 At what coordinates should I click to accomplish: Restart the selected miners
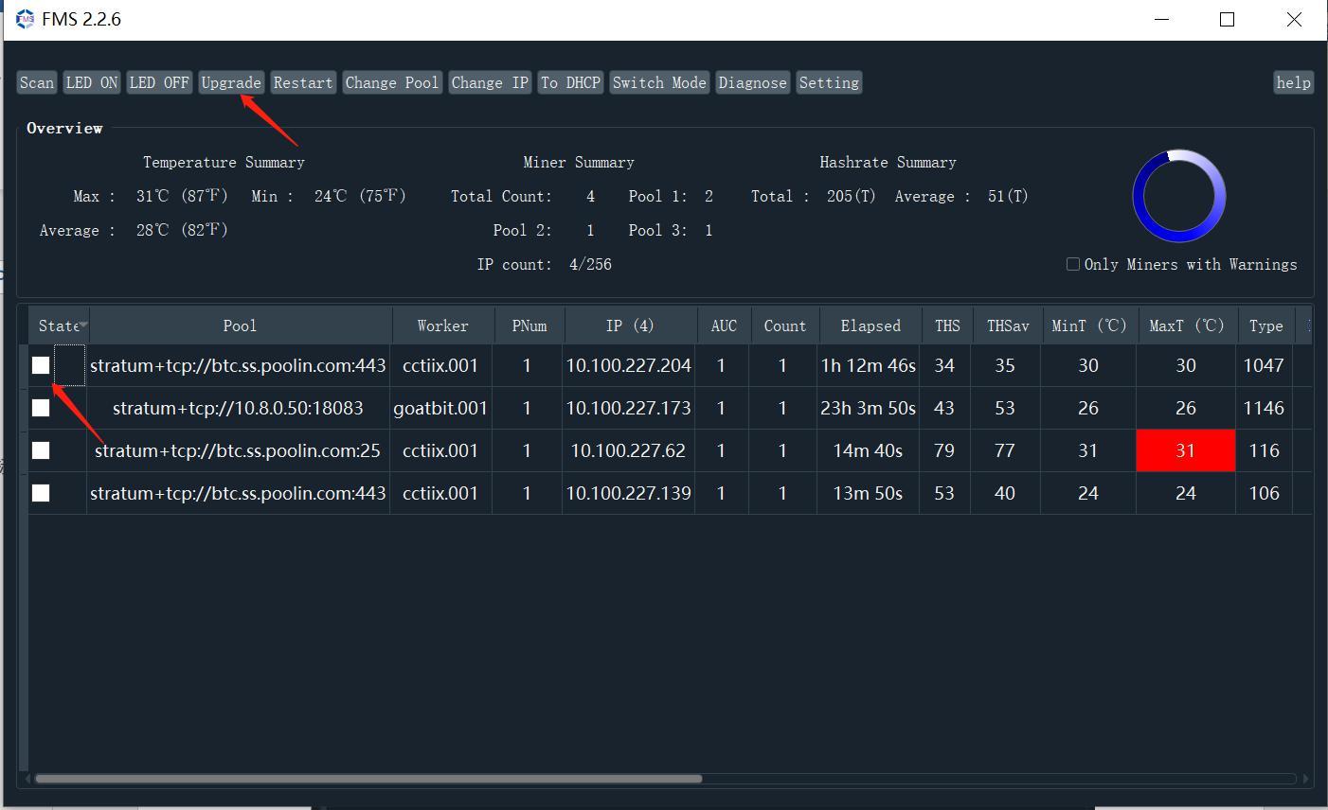point(302,82)
